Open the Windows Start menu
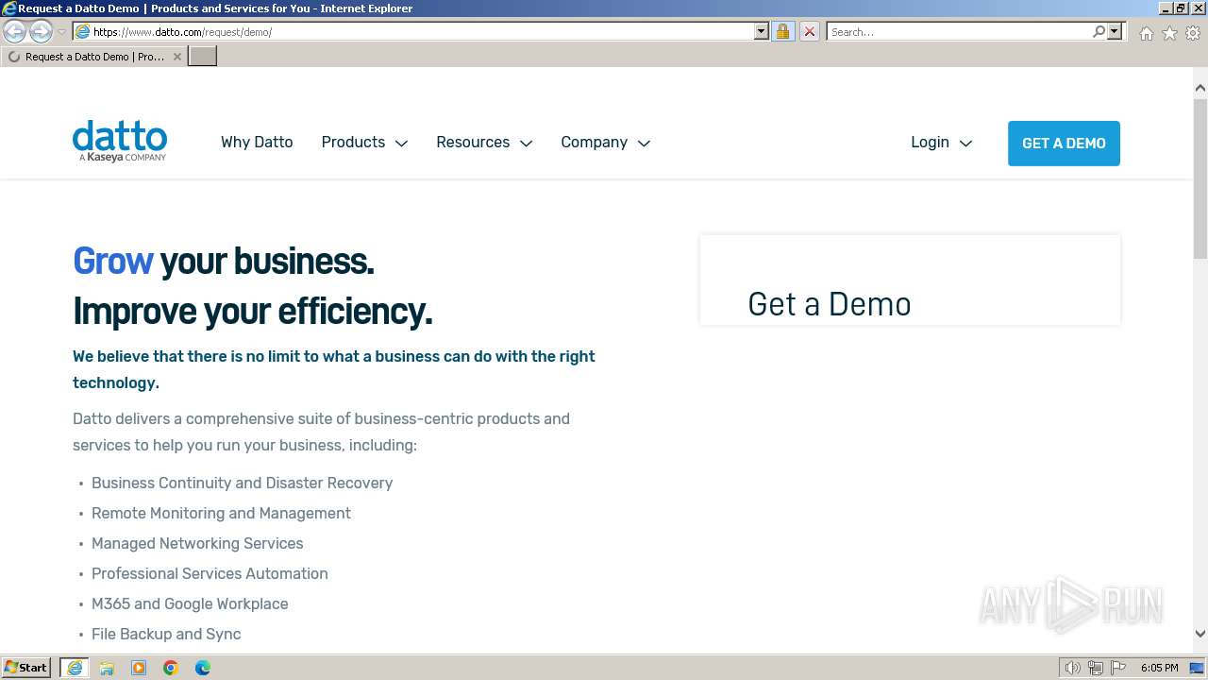Screen dimensions: 1208x680 coord(26,667)
